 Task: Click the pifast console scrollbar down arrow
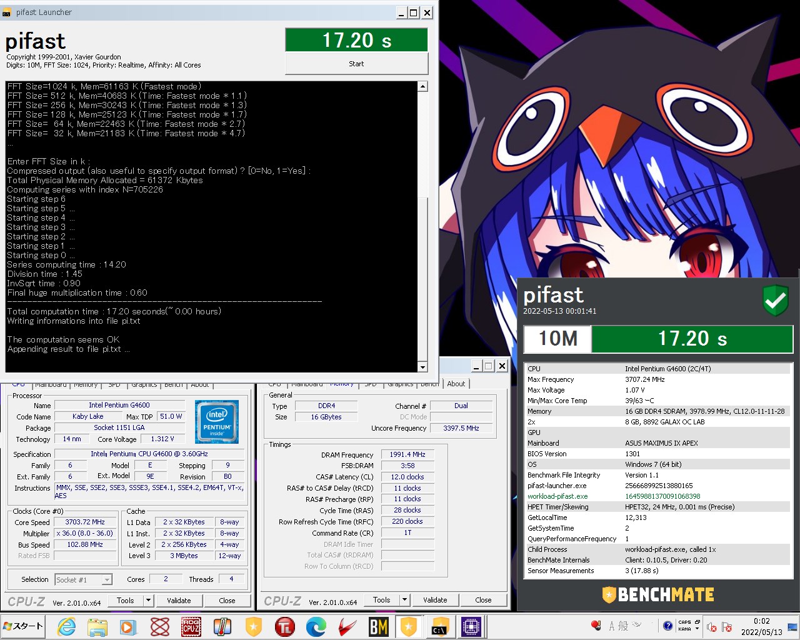[x=422, y=367]
